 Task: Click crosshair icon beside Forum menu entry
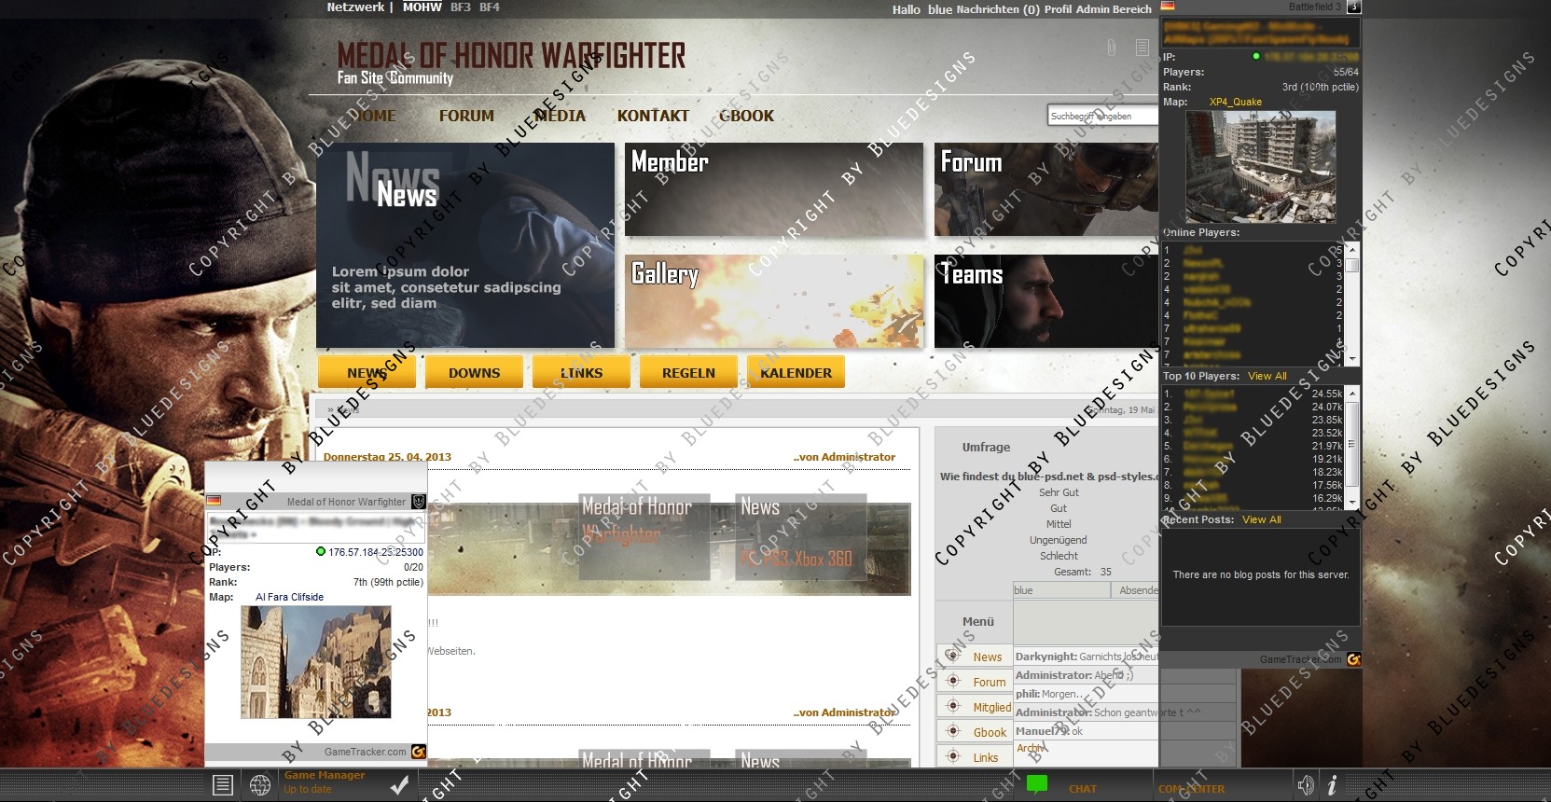click(x=953, y=681)
